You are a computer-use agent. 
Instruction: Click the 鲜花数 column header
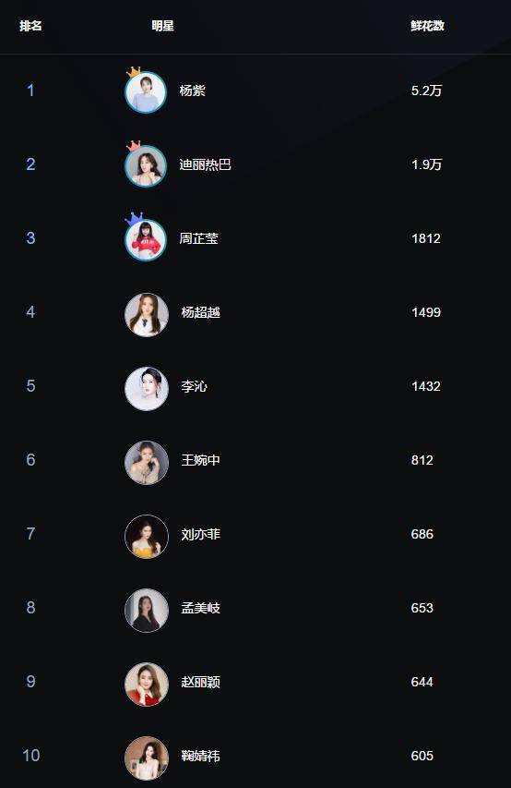pyautogui.click(x=427, y=26)
